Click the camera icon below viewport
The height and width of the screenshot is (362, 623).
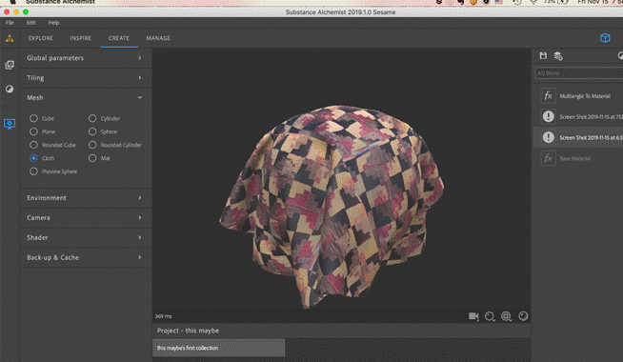[473, 316]
